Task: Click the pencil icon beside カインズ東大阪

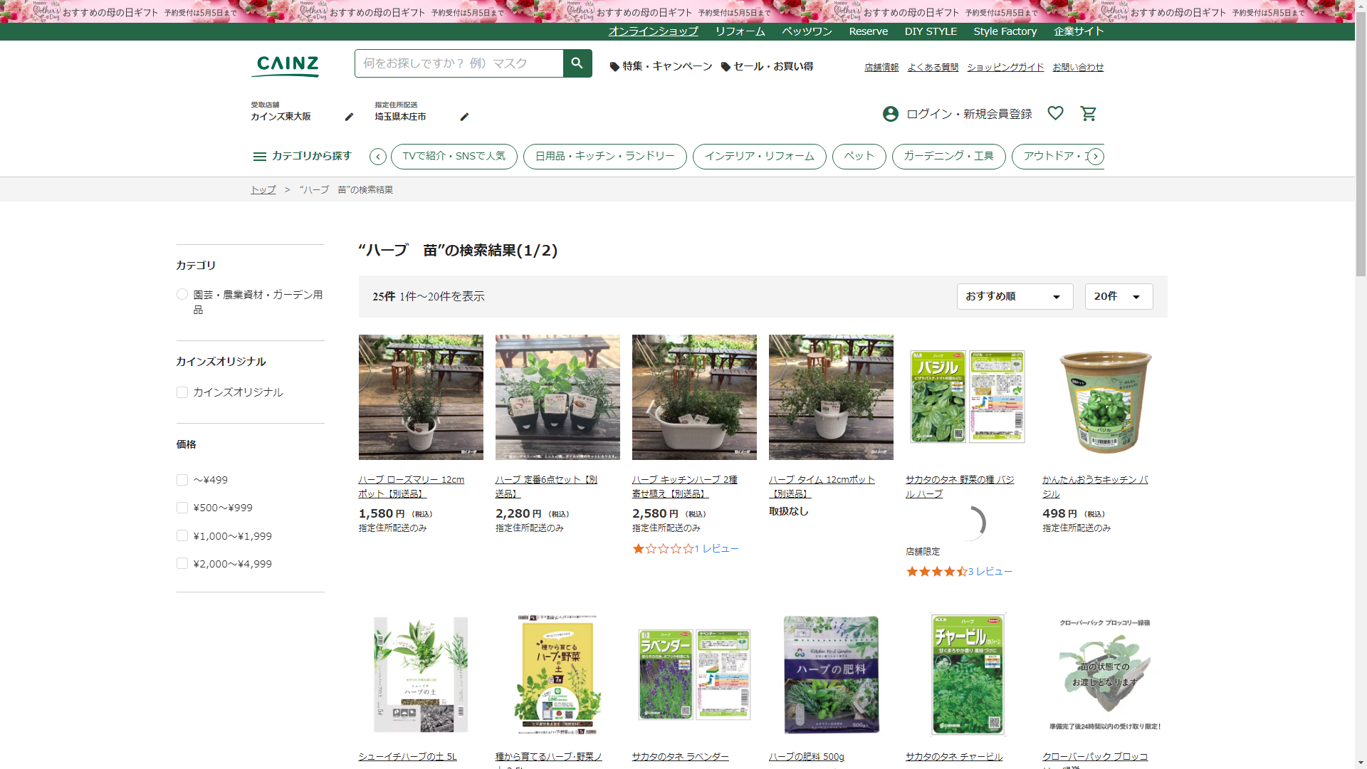Action: (349, 117)
